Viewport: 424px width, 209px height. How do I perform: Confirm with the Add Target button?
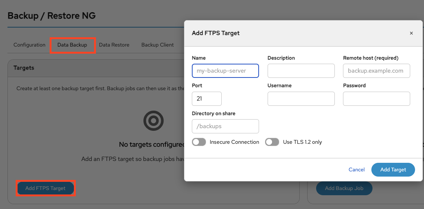point(393,170)
